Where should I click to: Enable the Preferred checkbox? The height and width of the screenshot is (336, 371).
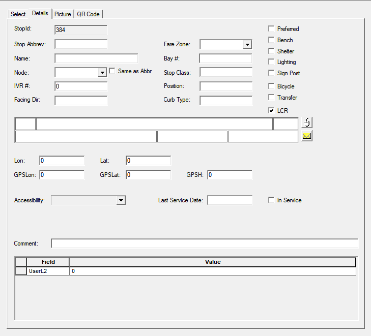tap(271, 28)
